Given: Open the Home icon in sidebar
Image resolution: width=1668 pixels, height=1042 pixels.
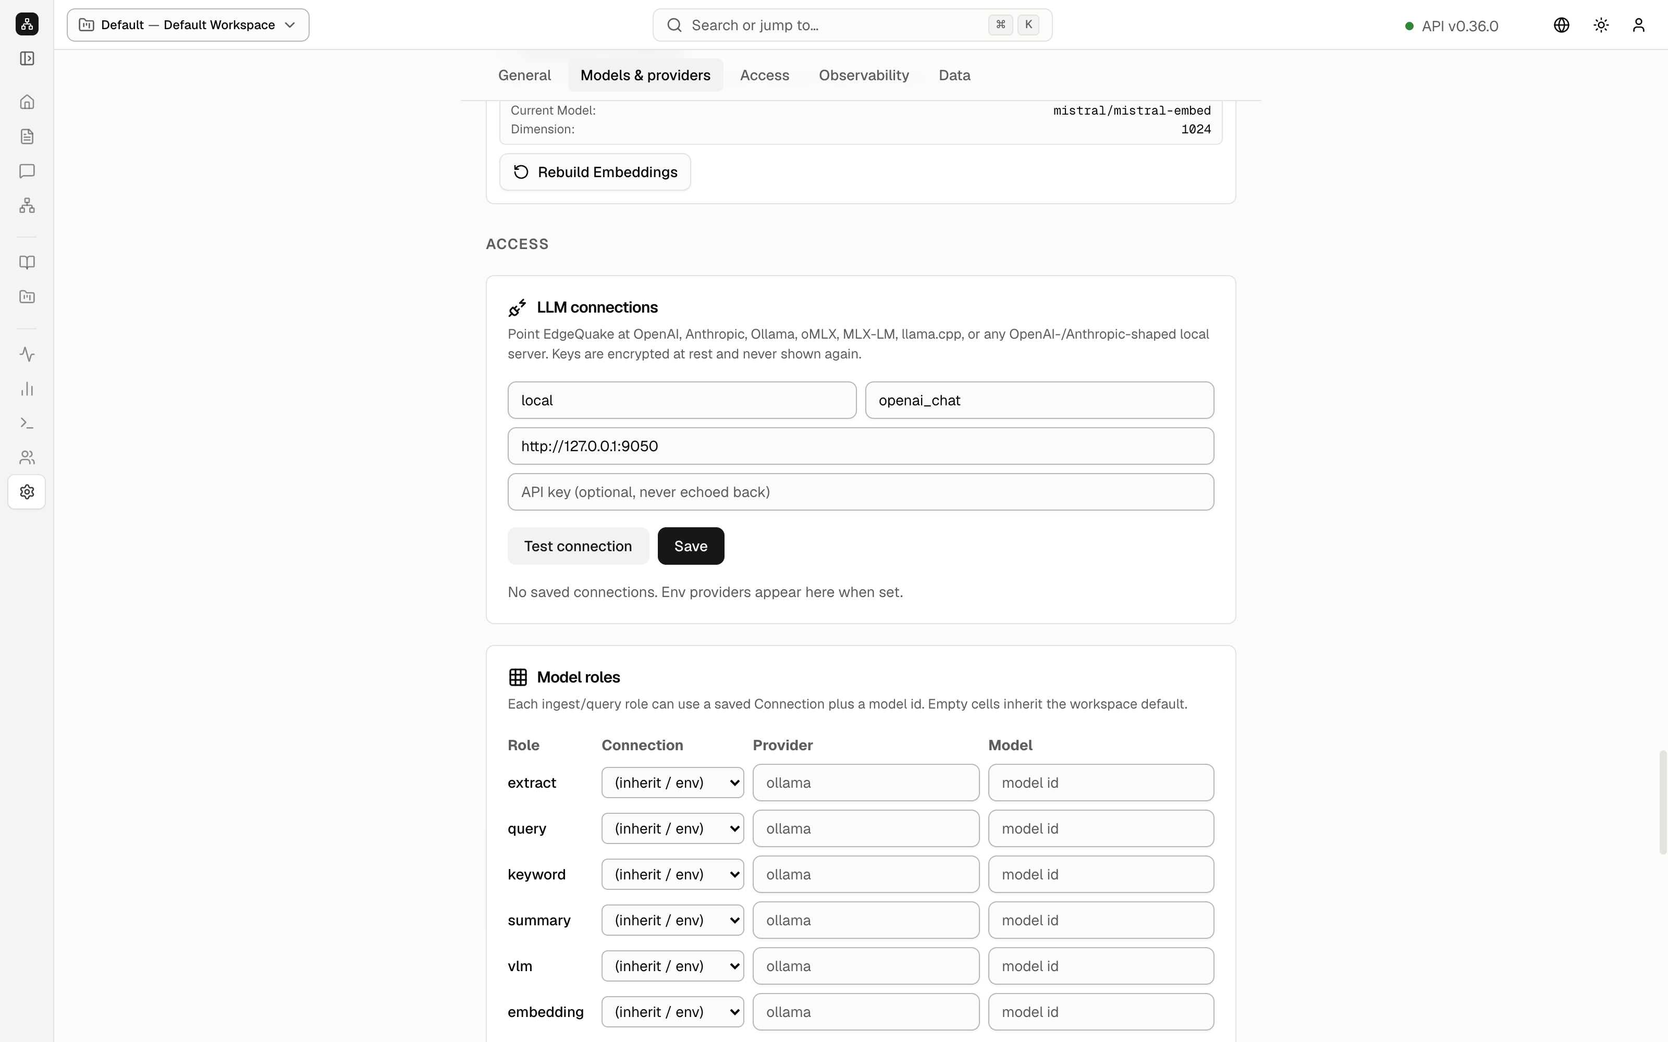Looking at the screenshot, I should point(27,102).
